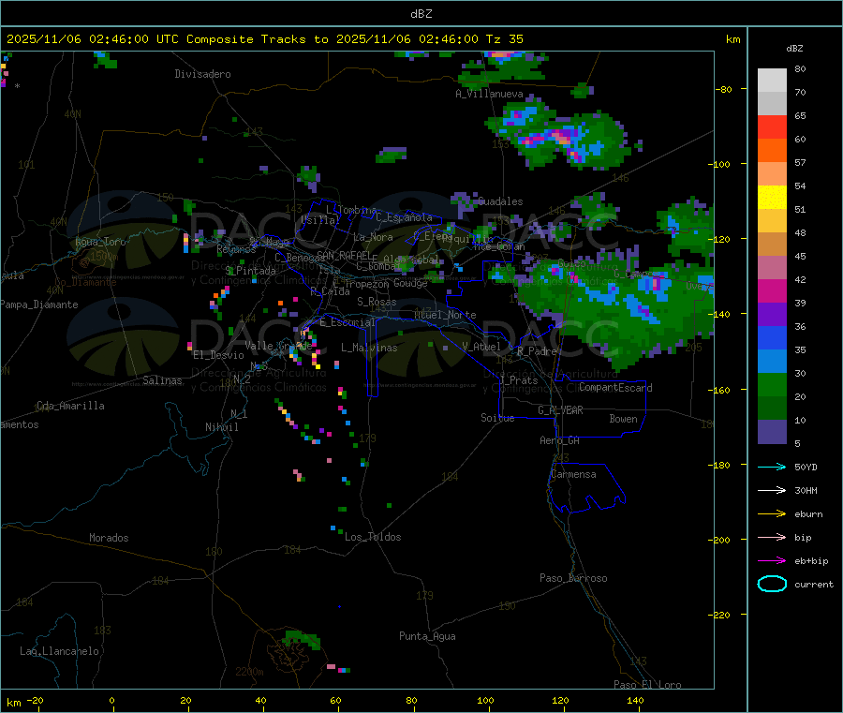Viewport: 843px width, 713px height.
Task: Select the purple 39–36 dBZ color swatch
Action: click(772, 315)
